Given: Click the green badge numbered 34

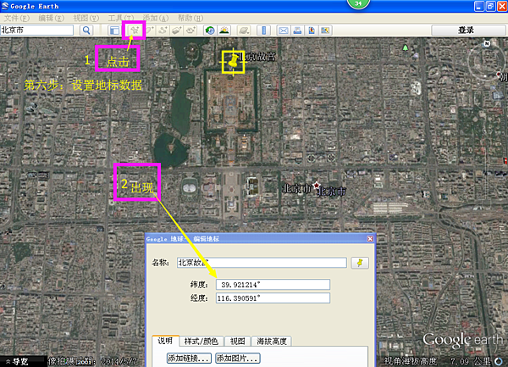Looking at the screenshot, I should (x=358, y=3).
